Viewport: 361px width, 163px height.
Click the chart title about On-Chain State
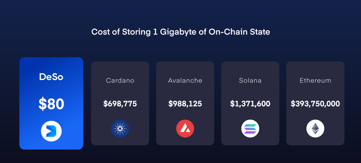[x=180, y=32]
